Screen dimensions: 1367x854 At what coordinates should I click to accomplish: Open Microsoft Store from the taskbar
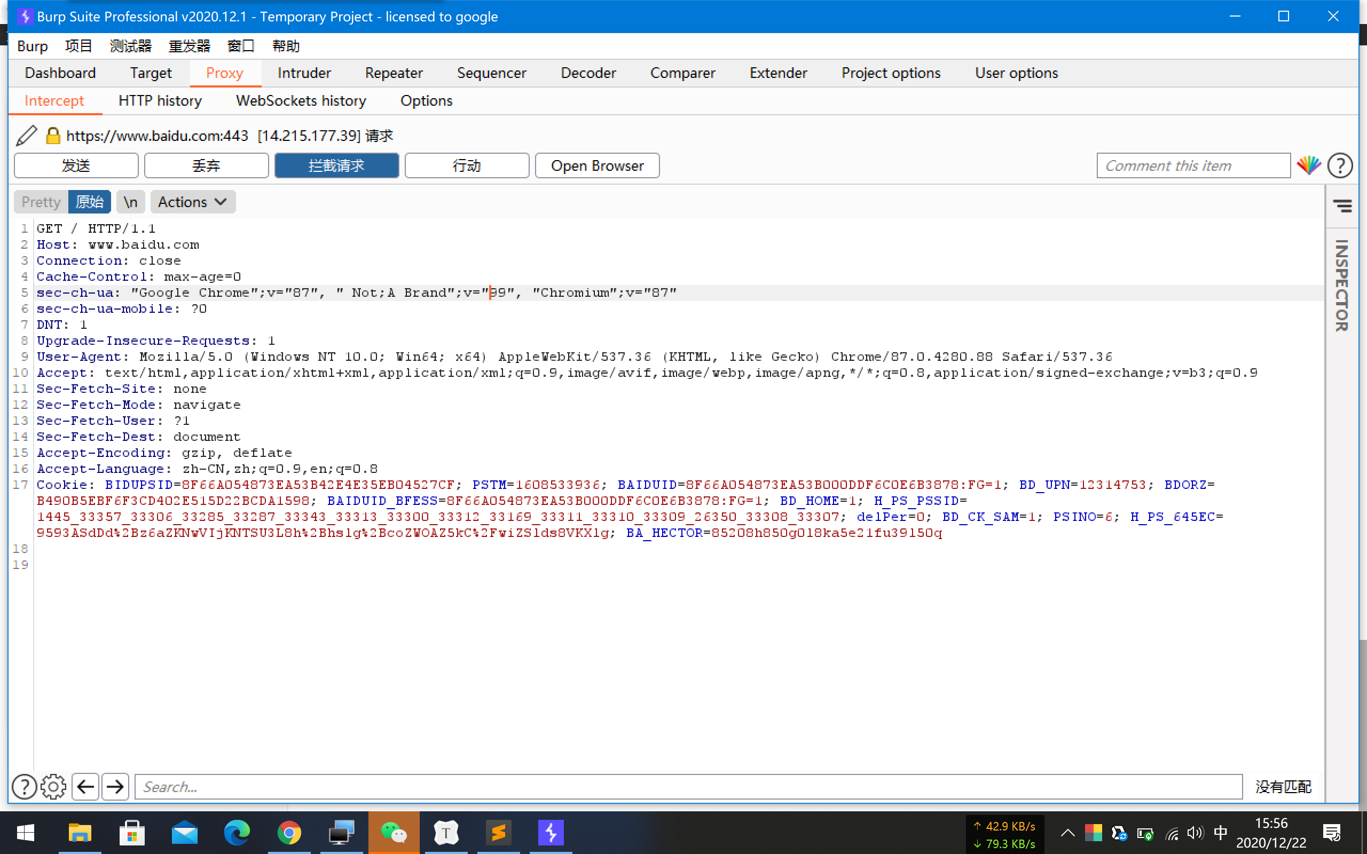tap(132, 833)
